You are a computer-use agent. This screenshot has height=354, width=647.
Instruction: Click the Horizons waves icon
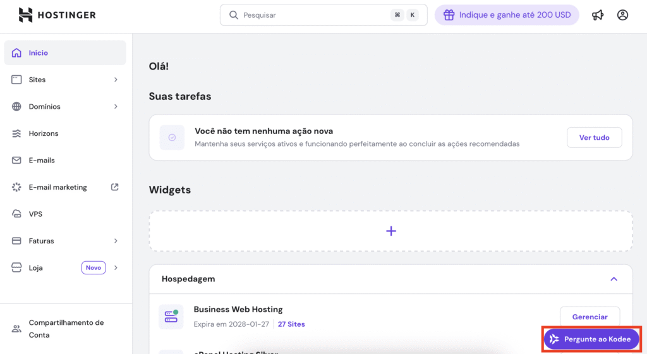(x=16, y=133)
